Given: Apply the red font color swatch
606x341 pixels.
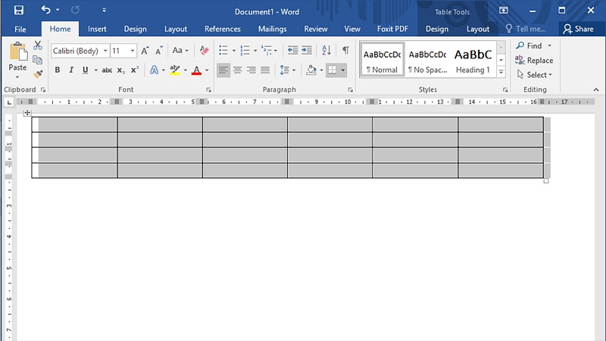Looking at the screenshot, I should (x=196, y=70).
